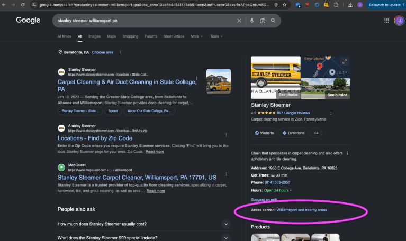Open site information icon in address bar
The image size is (406, 241).
pos(34,5)
